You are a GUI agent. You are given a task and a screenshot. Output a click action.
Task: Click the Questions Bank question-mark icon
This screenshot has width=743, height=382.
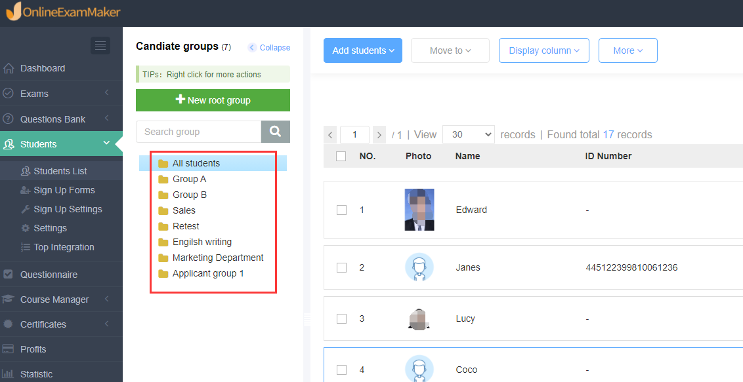(8, 119)
